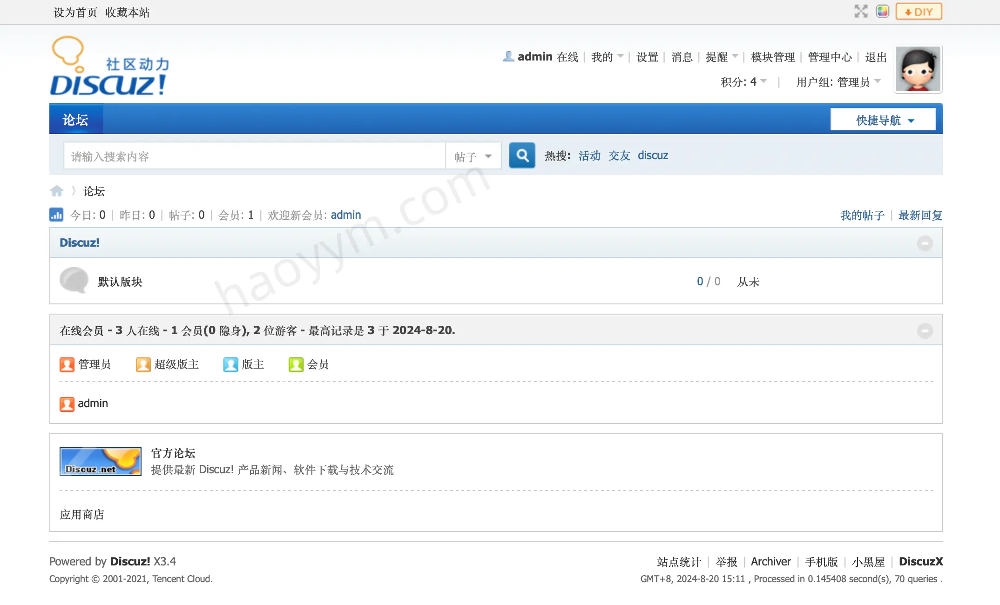Click the fullscreen toggle icon top right
Image resolution: width=1000 pixels, height=605 pixels.
(x=861, y=11)
